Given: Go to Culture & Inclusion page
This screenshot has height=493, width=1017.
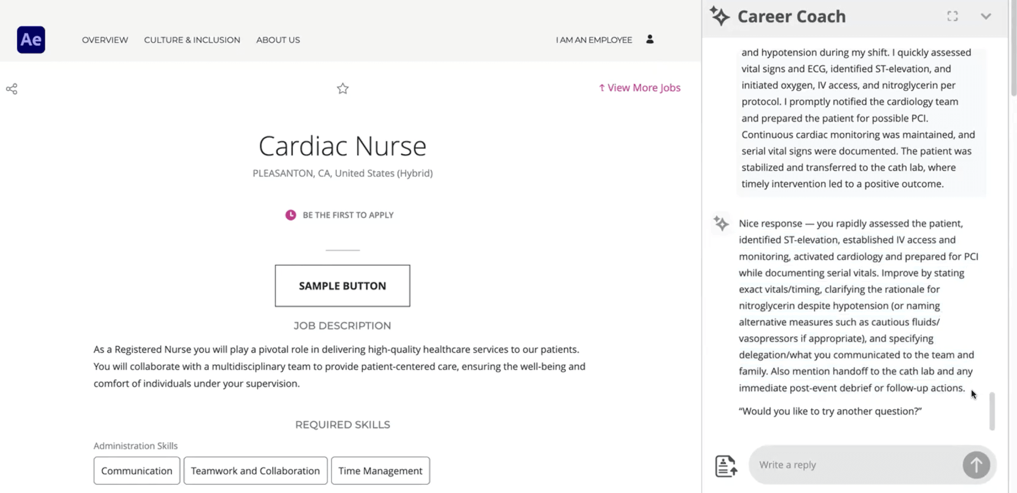Looking at the screenshot, I should (192, 40).
